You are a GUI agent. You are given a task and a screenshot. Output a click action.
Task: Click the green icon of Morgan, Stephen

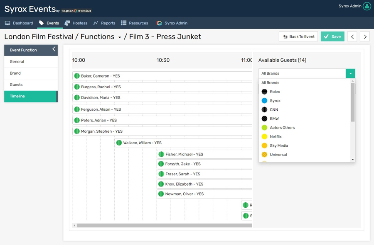coord(77,131)
